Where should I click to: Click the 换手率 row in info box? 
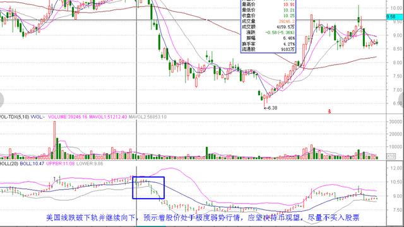[x=268, y=44]
